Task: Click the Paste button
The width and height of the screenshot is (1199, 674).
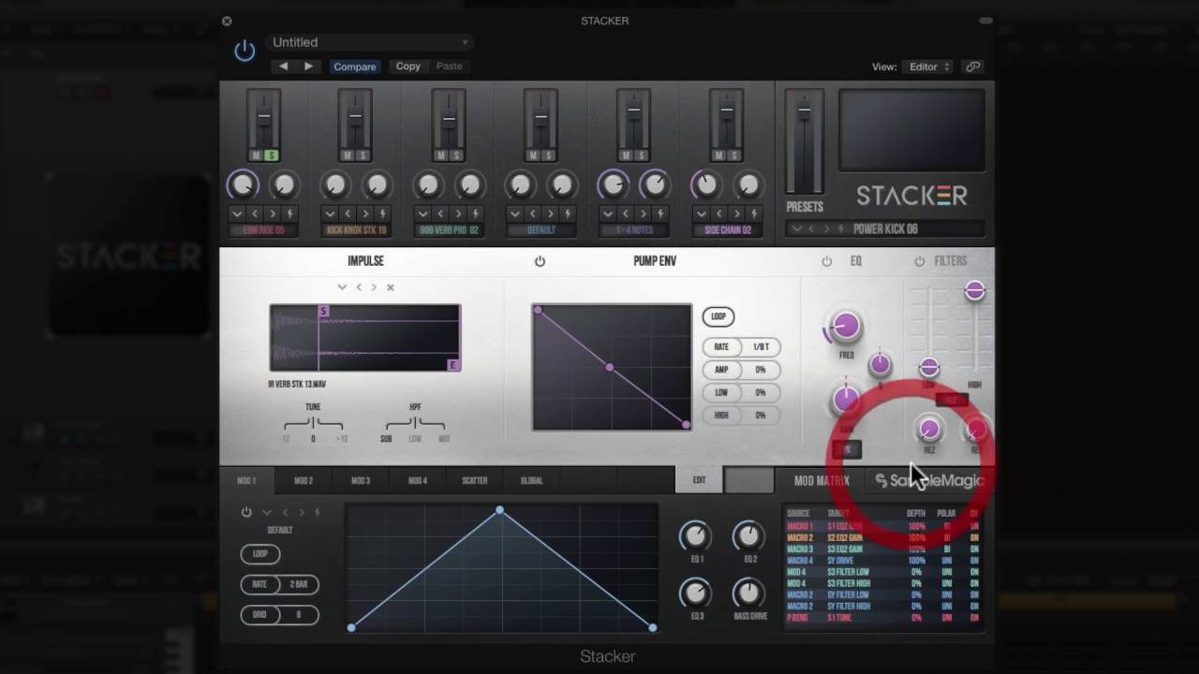Action: (x=450, y=66)
